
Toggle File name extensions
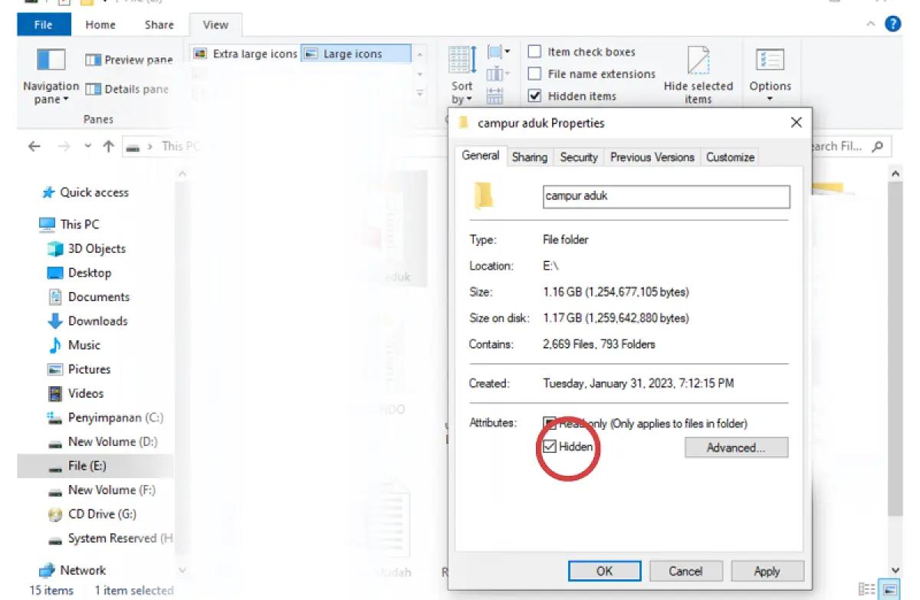(534, 74)
